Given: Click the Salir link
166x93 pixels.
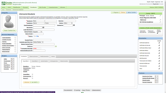Looking at the screenshot, I should pos(162,2).
